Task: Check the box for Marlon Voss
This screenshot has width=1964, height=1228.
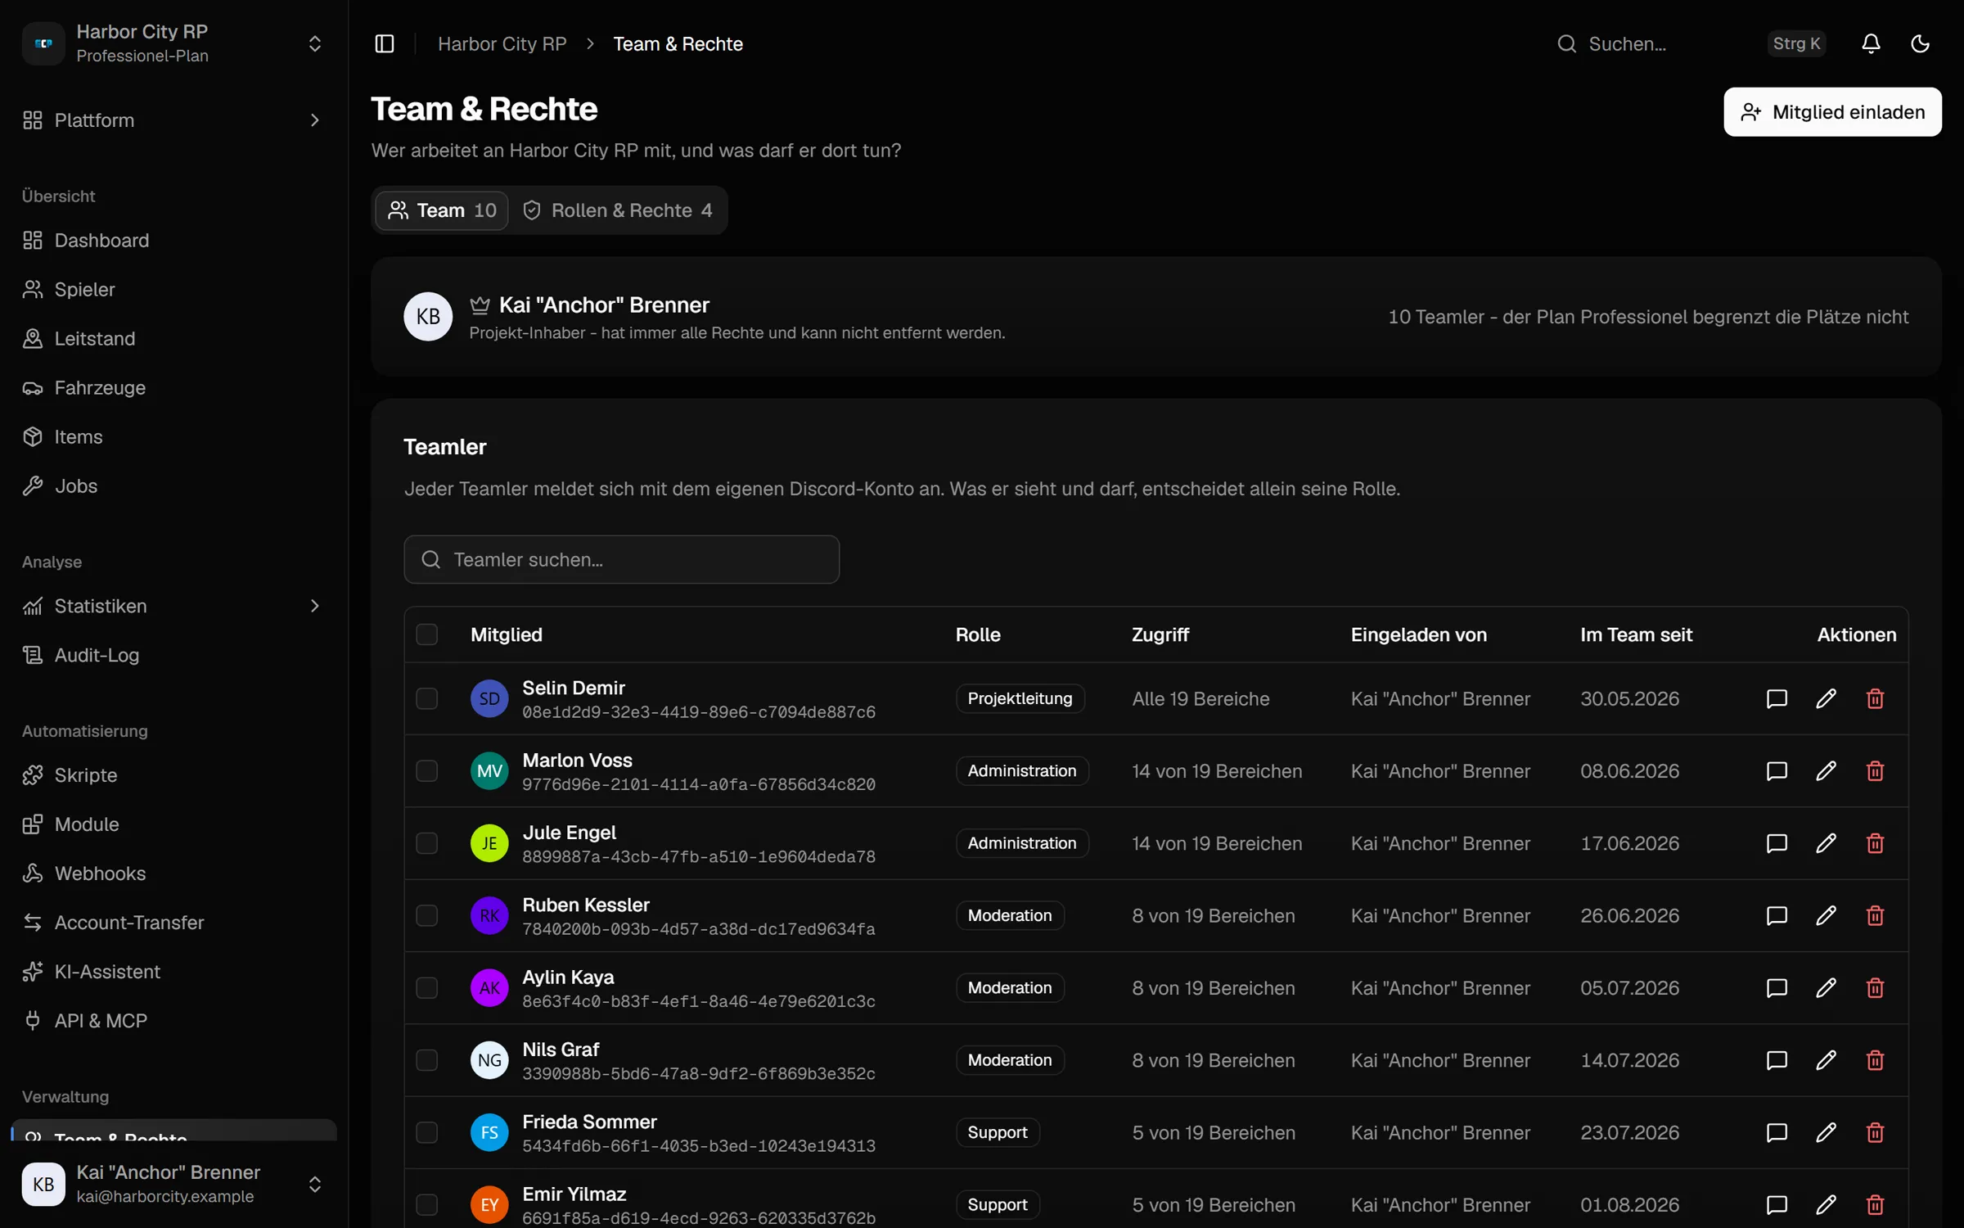Action: point(426,770)
